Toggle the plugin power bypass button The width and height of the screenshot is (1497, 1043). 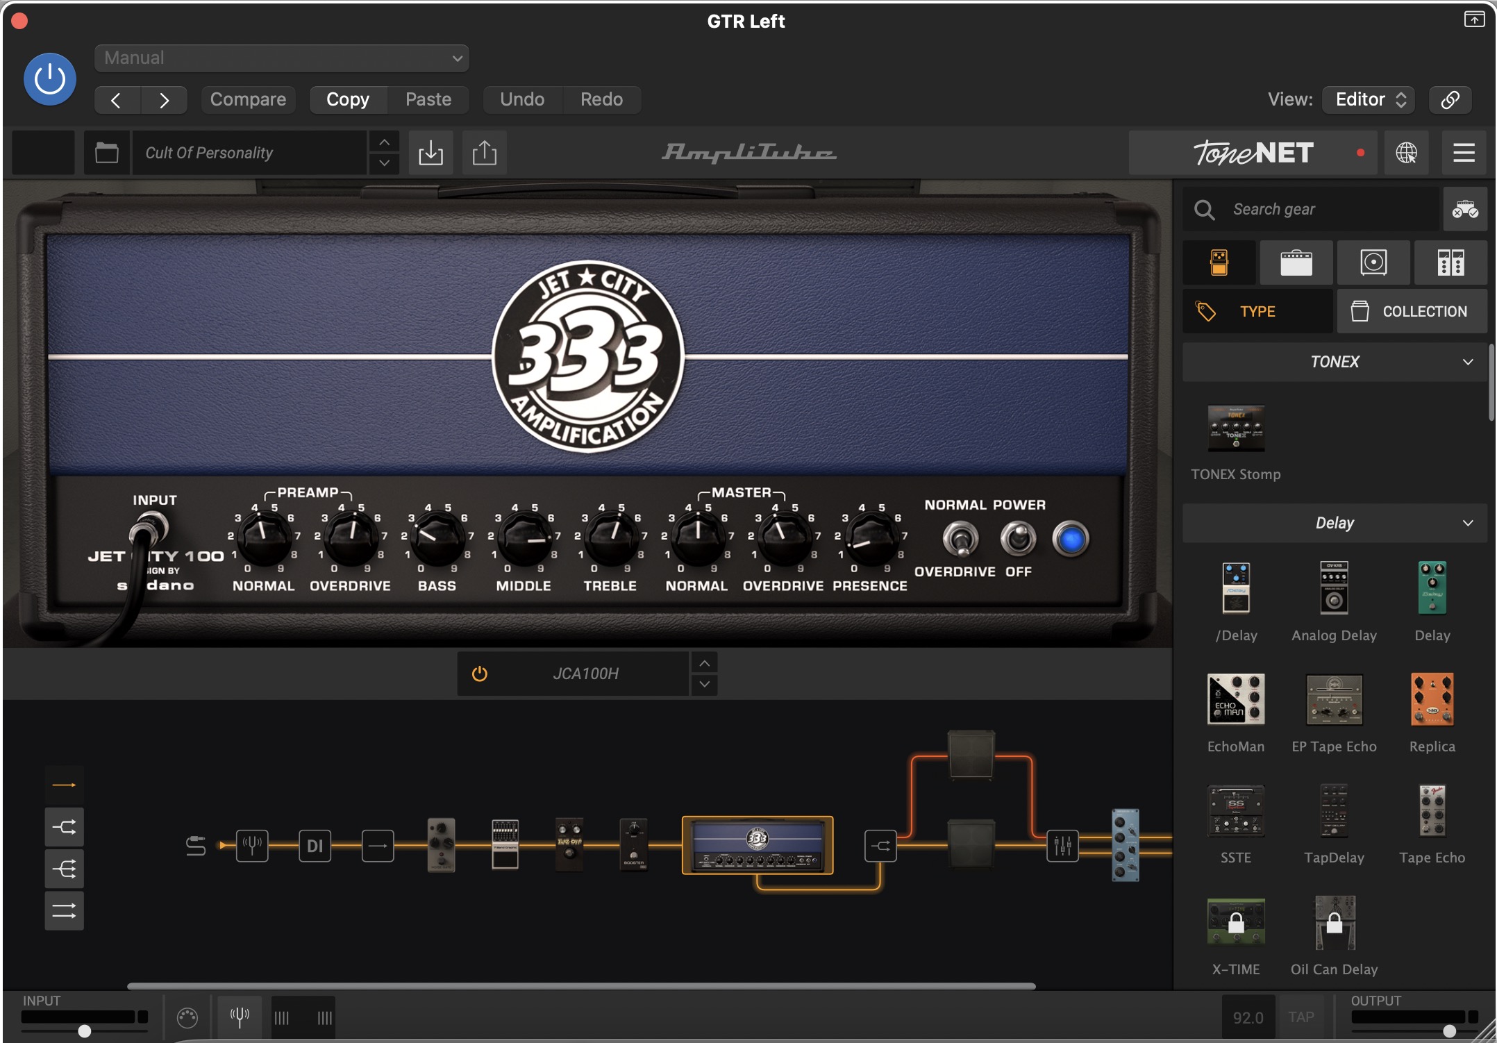pos(50,79)
